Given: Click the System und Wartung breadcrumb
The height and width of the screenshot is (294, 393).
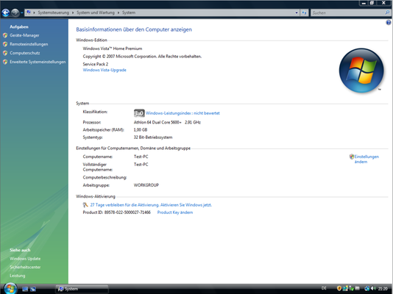Looking at the screenshot, I should (96, 12).
